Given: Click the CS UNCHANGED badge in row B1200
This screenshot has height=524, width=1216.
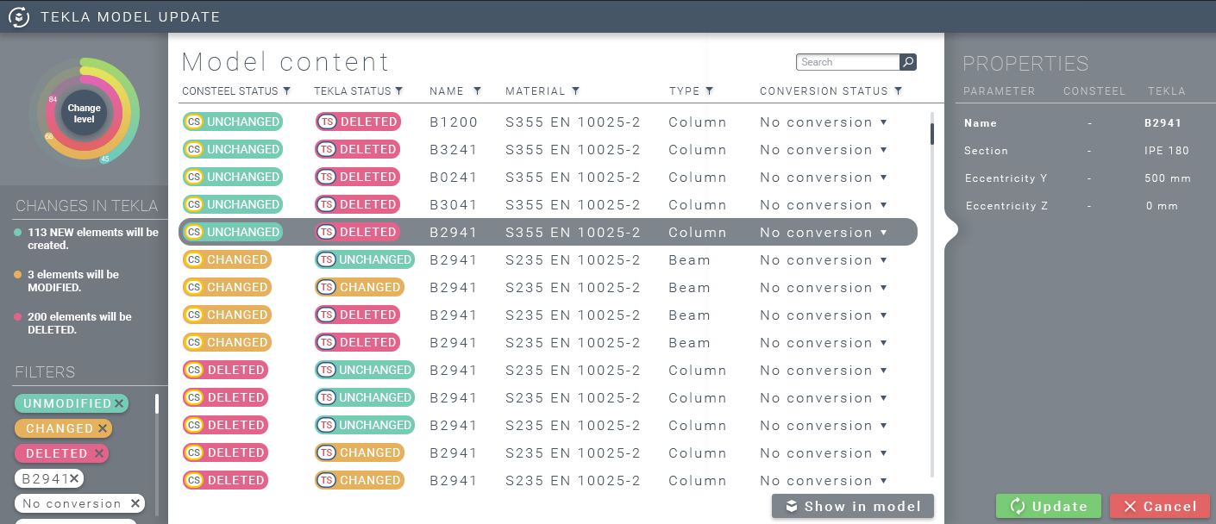Looking at the screenshot, I should (233, 122).
